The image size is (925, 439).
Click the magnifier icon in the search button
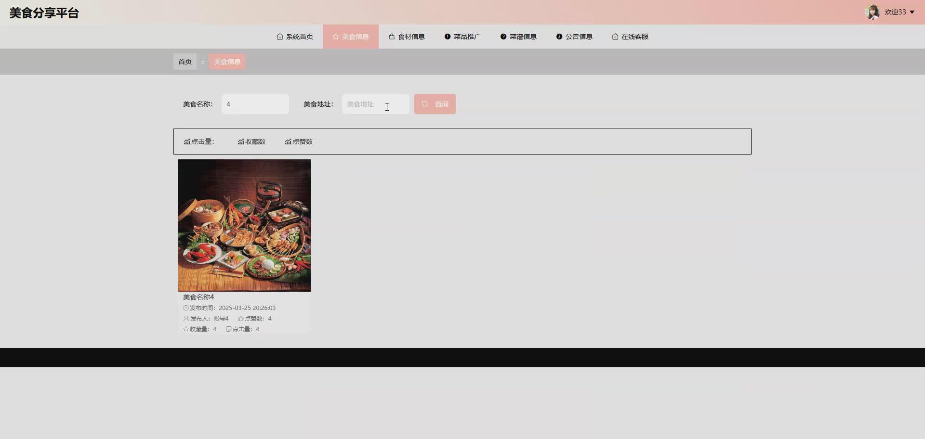pyautogui.click(x=424, y=103)
